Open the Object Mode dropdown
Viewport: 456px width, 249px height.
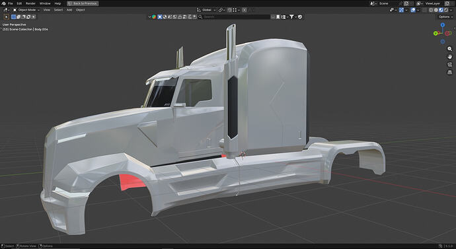[26, 10]
